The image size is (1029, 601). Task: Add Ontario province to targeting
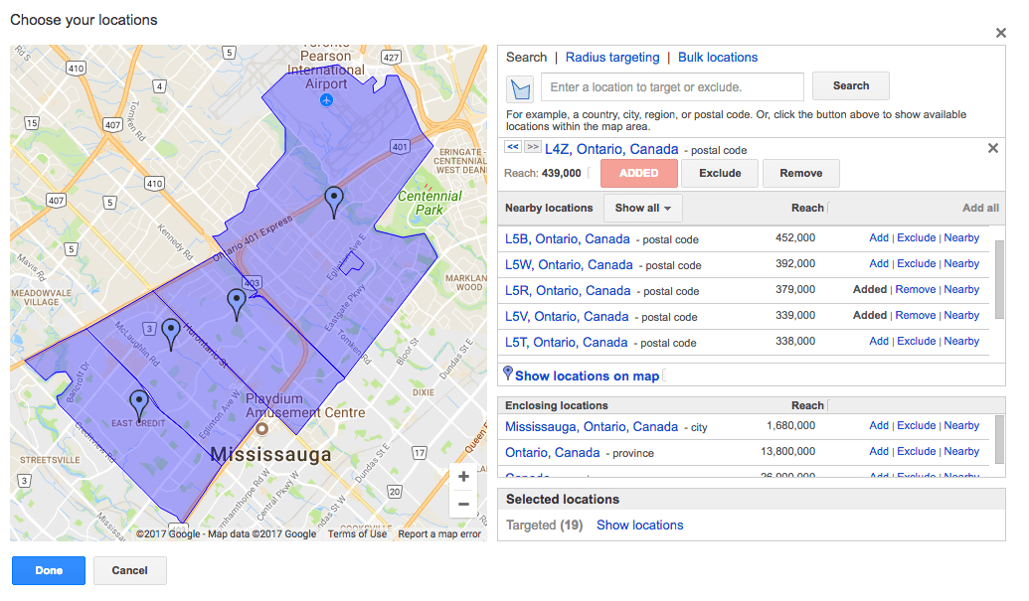[x=879, y=451]
